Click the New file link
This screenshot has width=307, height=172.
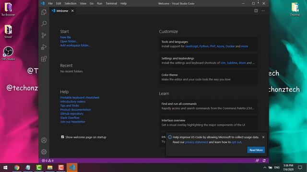[65, 37]
